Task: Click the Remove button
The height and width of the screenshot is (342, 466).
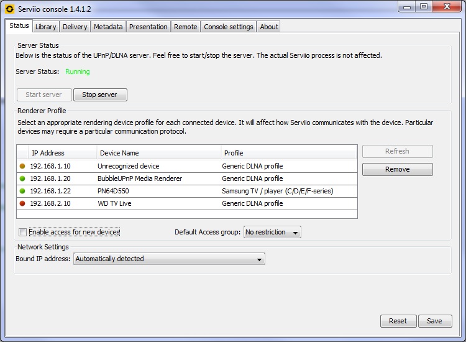Action: click(397, 169)
